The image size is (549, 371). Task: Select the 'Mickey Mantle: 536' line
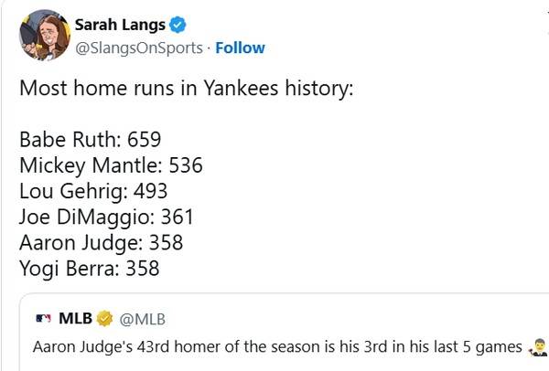coord(111,165)
